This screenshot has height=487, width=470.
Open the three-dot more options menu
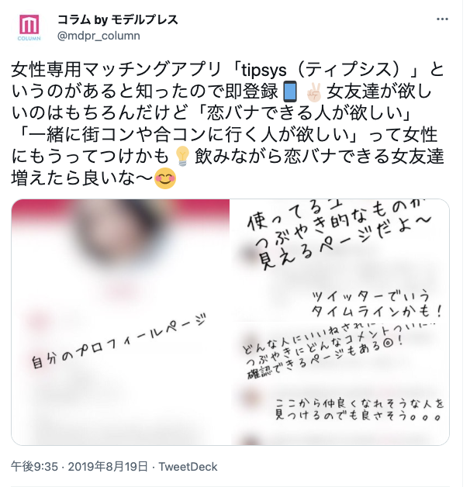(442, 19)
